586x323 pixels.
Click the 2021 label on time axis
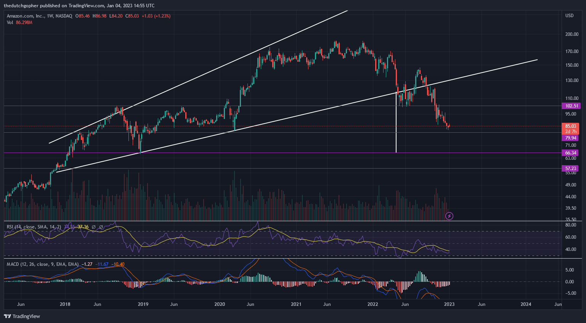tap(296, 304)
